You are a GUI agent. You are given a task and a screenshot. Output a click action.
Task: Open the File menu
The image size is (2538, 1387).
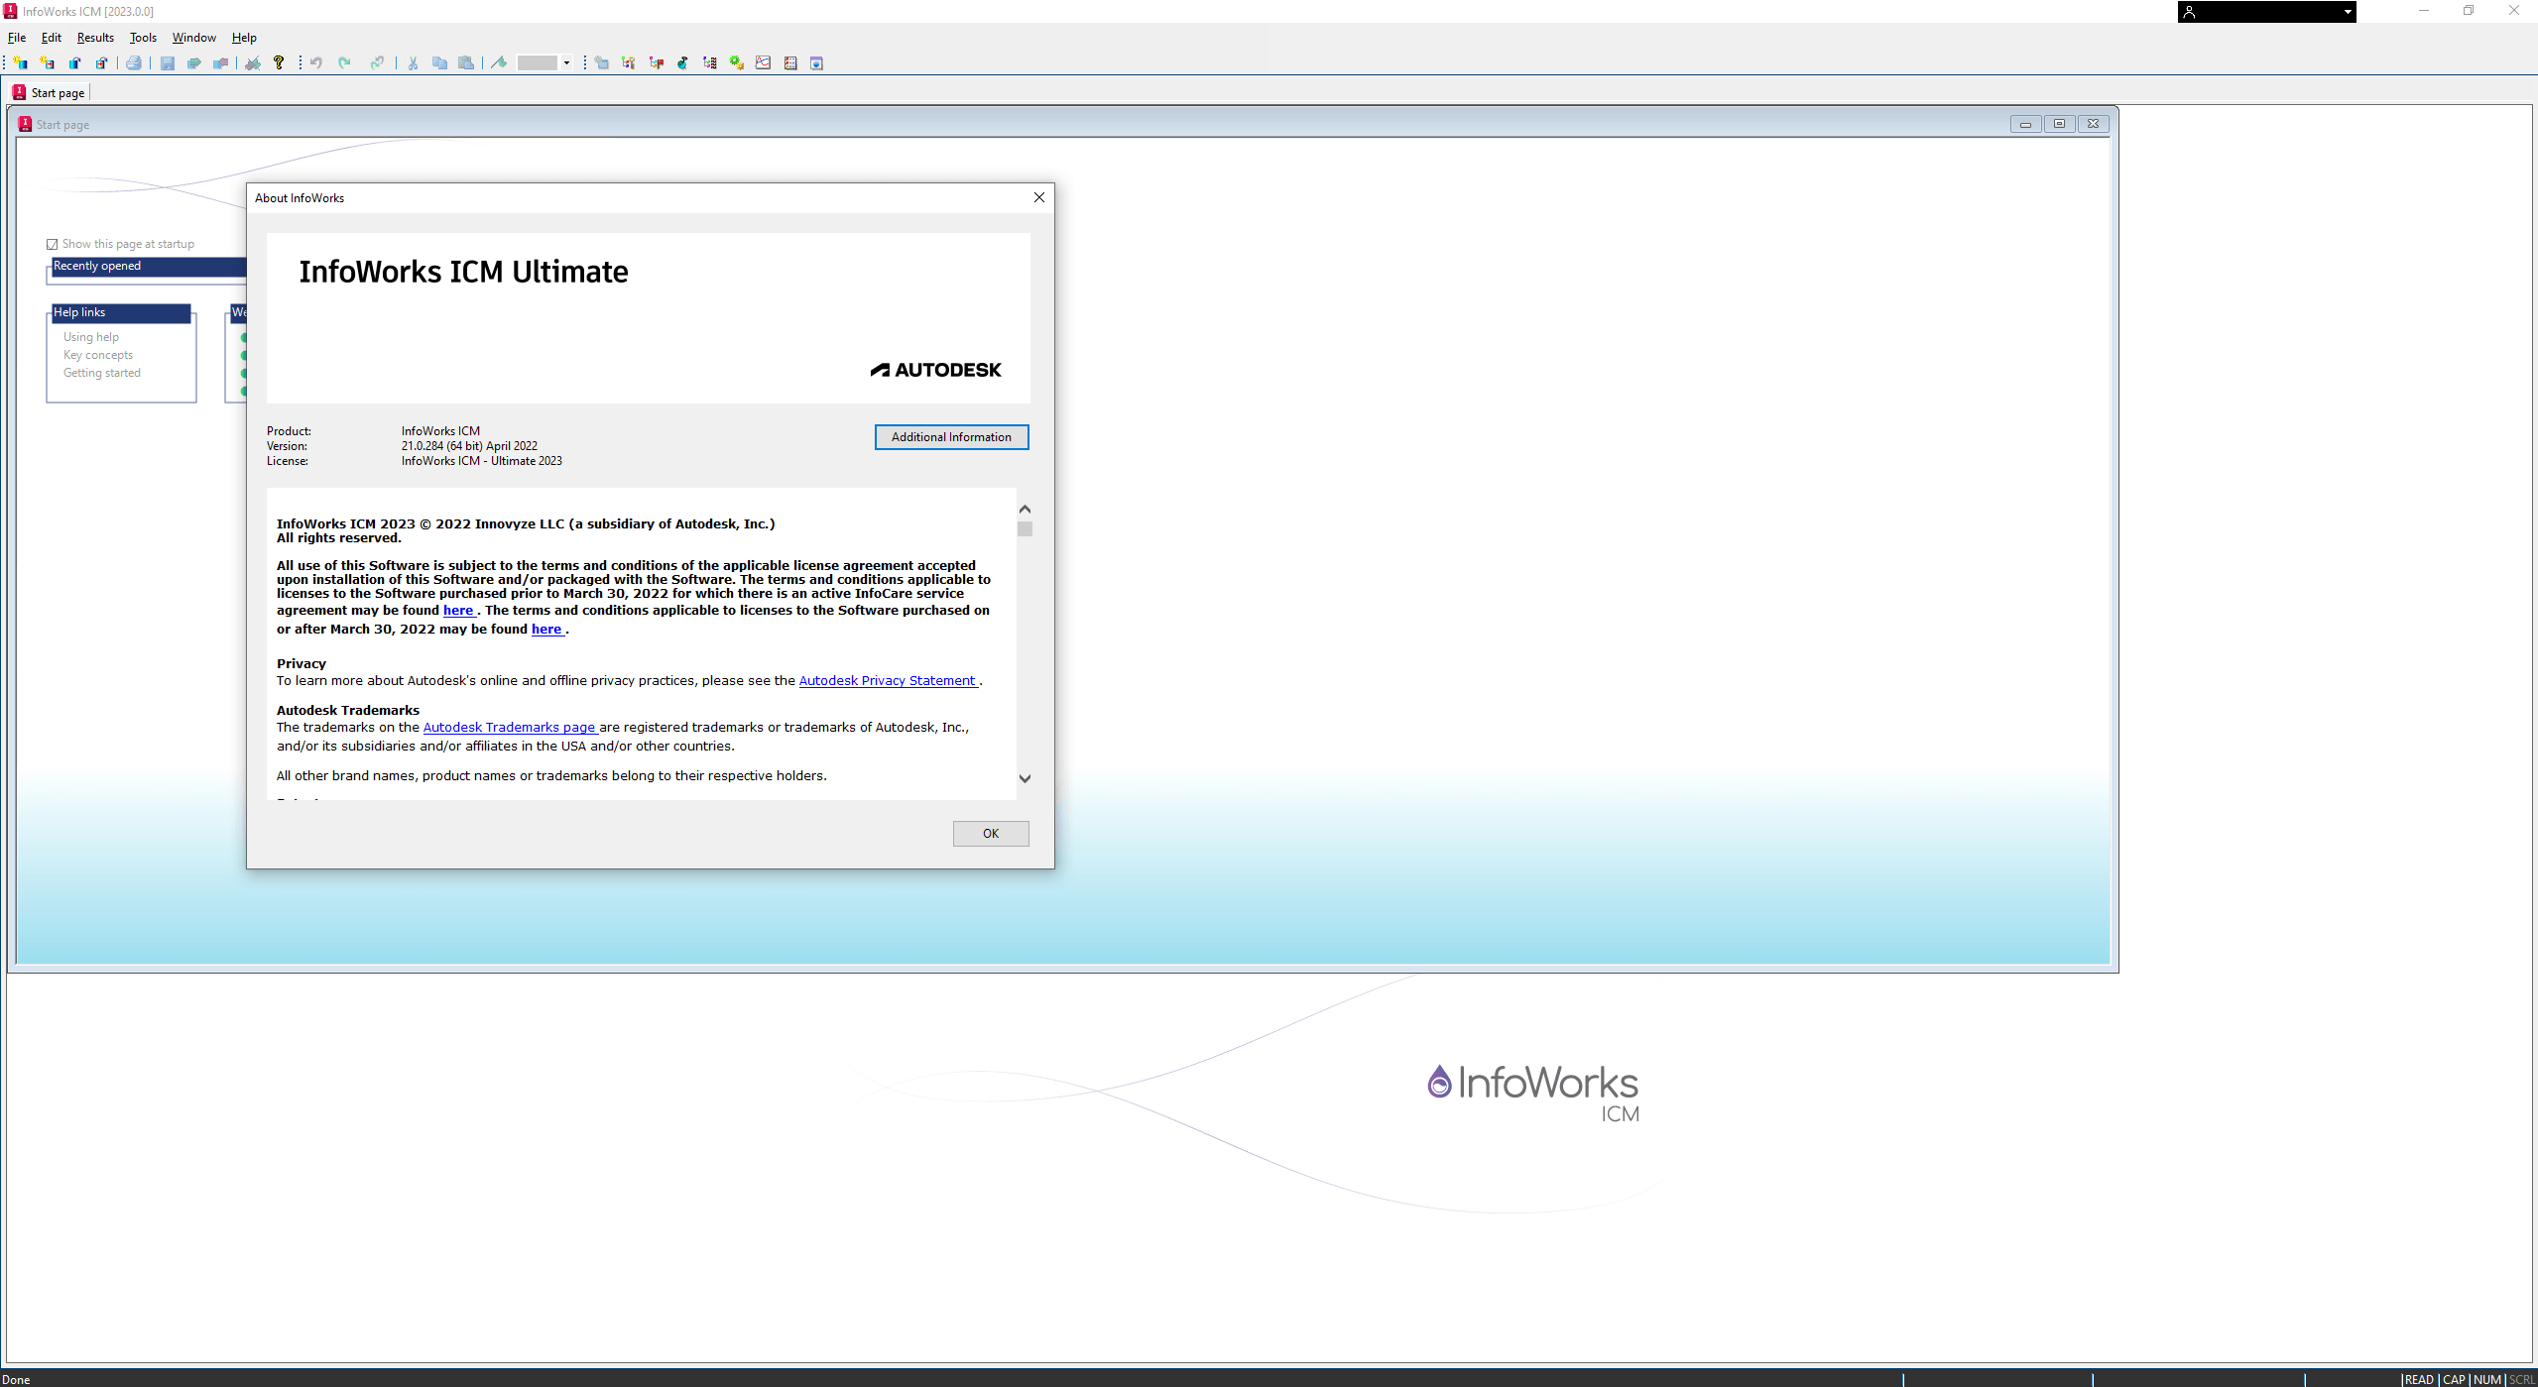click(x=17, y=38)
